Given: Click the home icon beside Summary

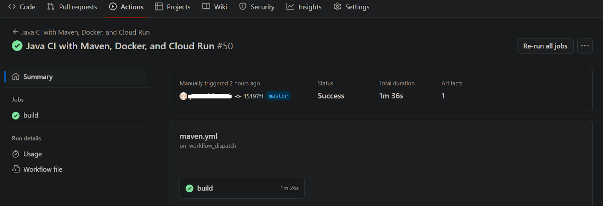Looking at the screenshot, I should click(16, 76).
